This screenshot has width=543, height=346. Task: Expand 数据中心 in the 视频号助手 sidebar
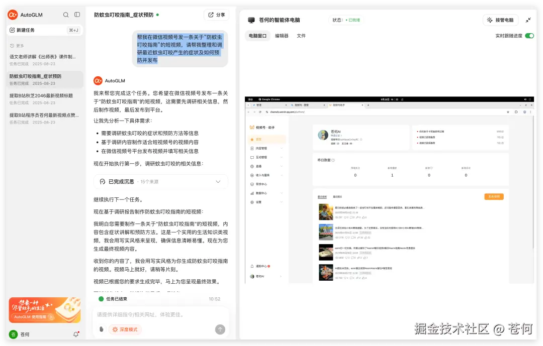point(267,193)
